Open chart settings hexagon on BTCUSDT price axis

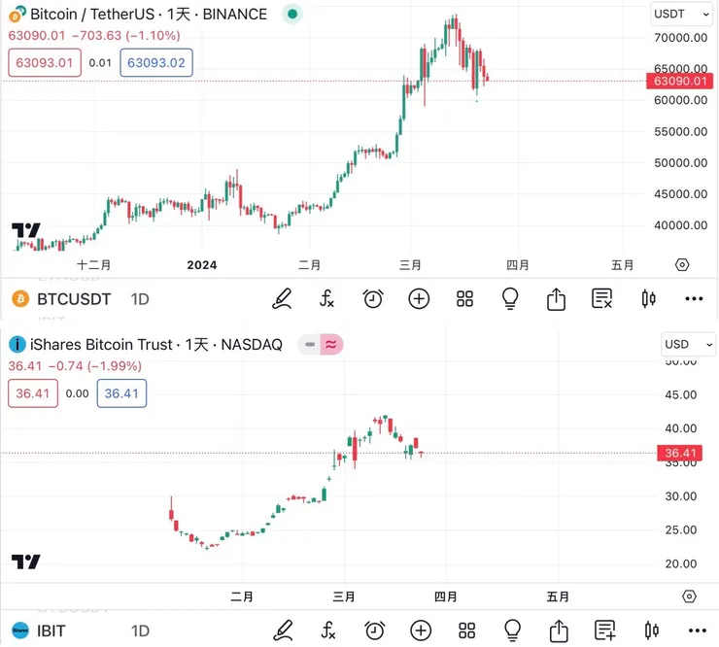click(x=682, y=264)
